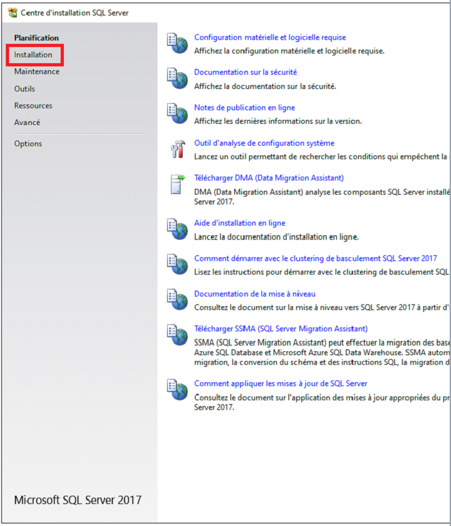The height and width of the screenshot is (526, 451).
Task: Select the Planification category
Action: click(x=36, y=38)
